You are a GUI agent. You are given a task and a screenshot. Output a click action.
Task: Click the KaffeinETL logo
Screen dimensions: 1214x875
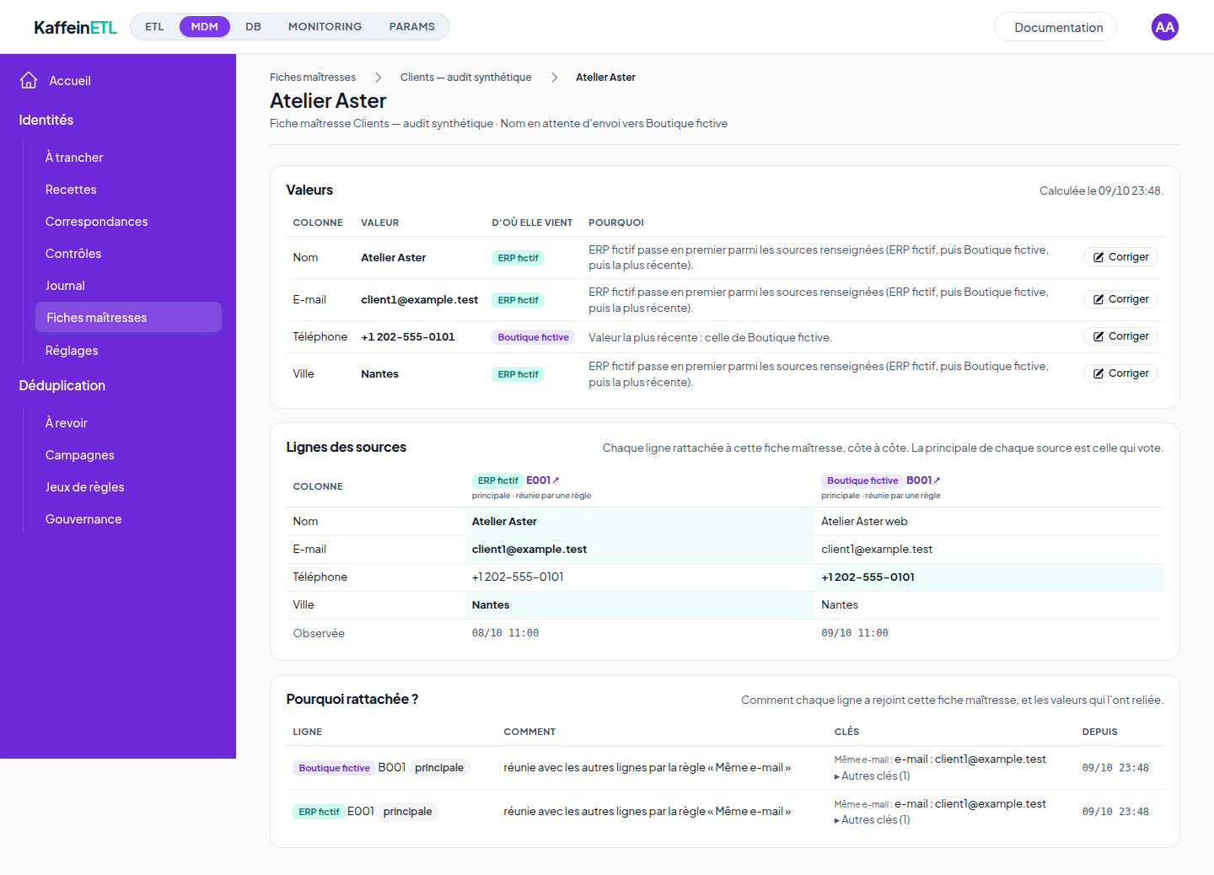76,27
